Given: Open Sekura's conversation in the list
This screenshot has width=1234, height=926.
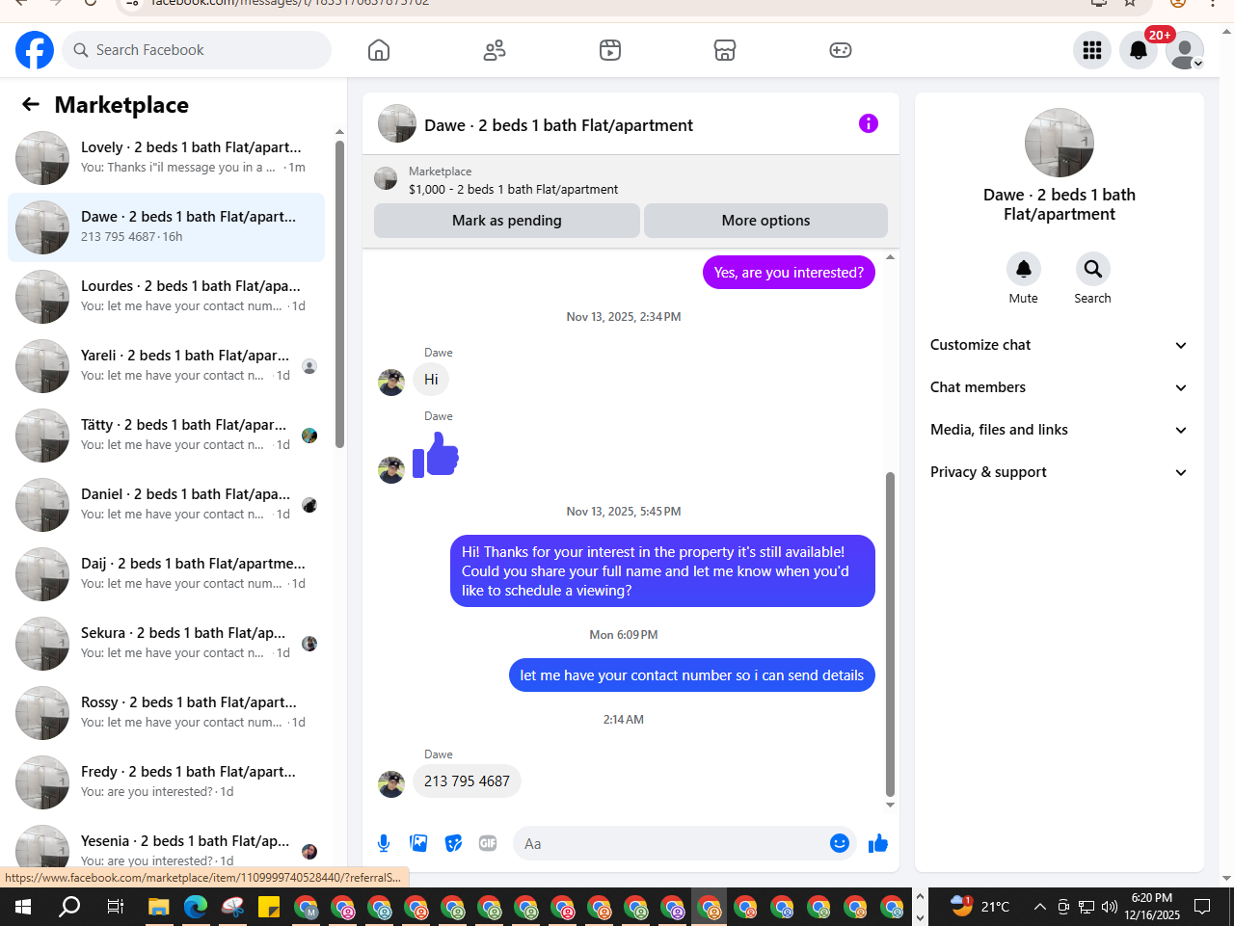Looking at the screenshot, I should 166,644.
